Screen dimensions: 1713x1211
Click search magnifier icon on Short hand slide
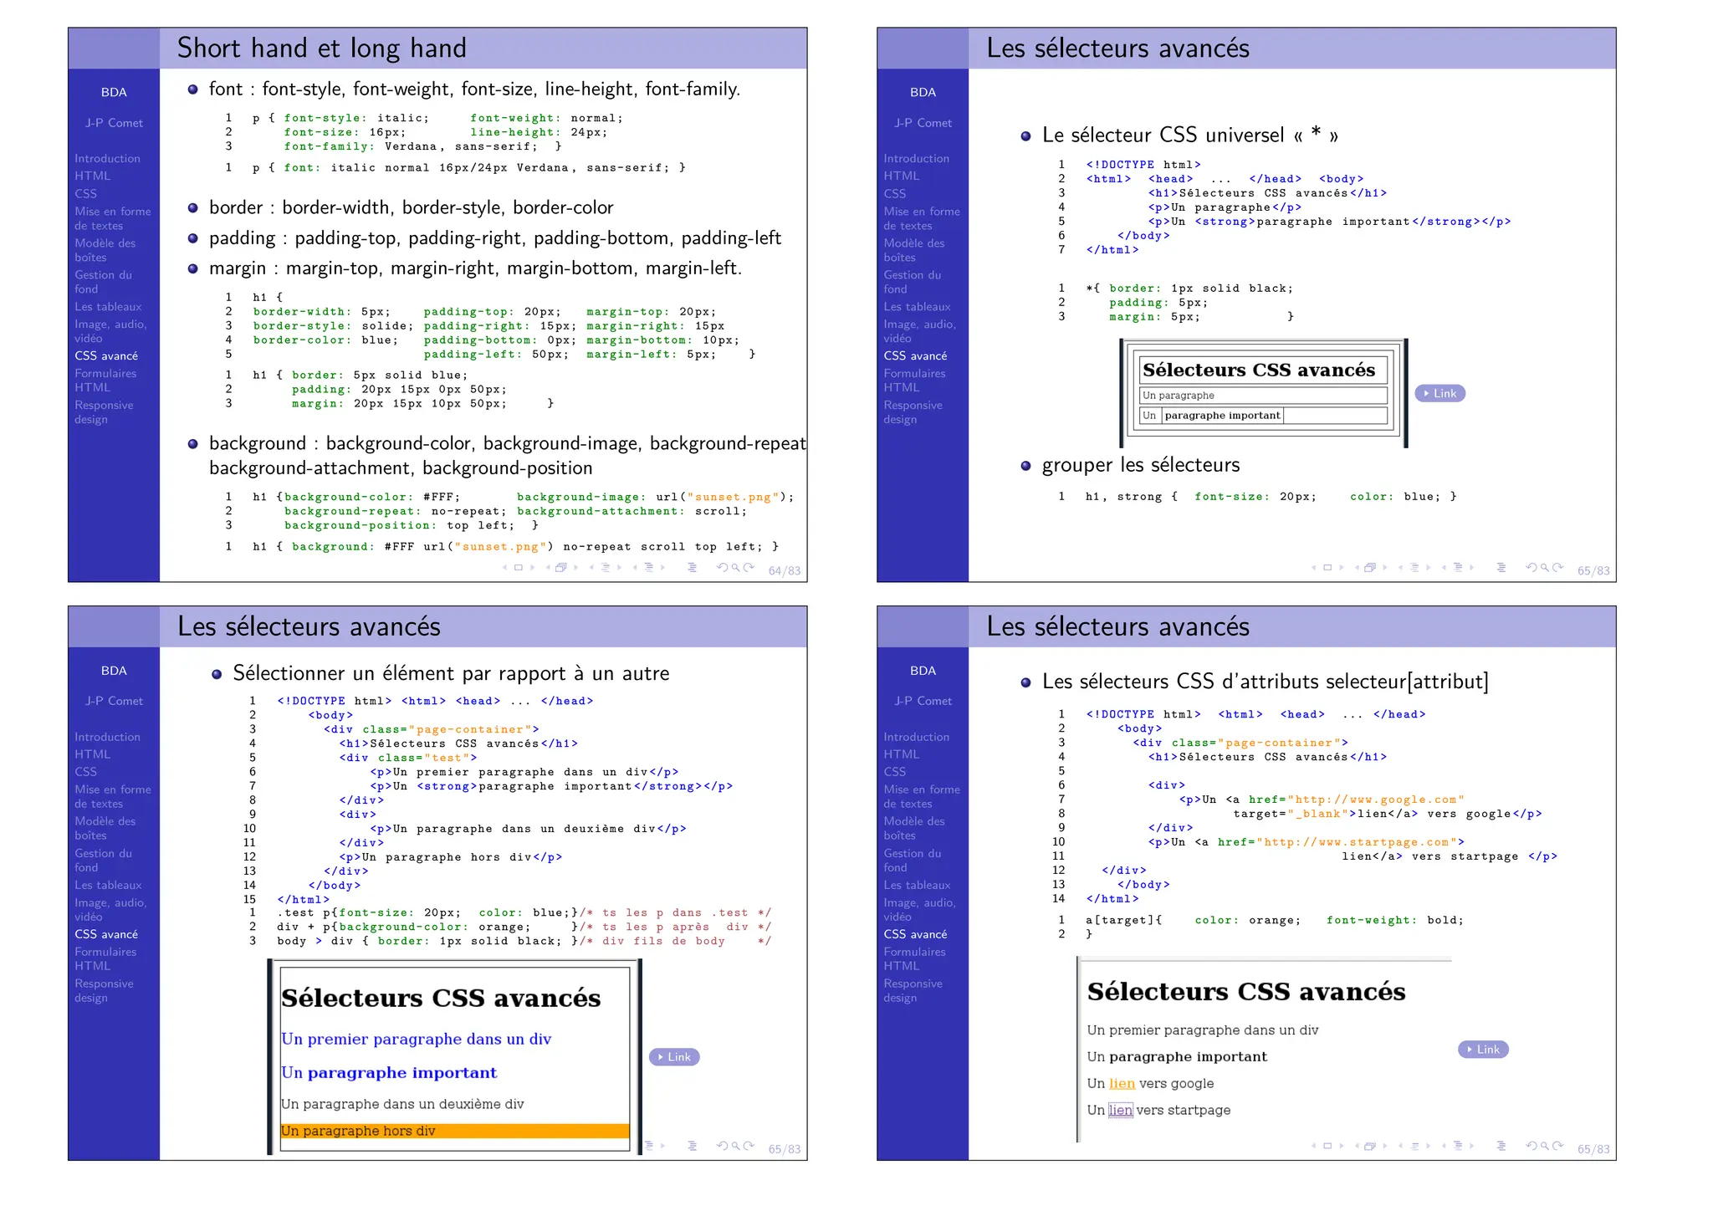736,568
